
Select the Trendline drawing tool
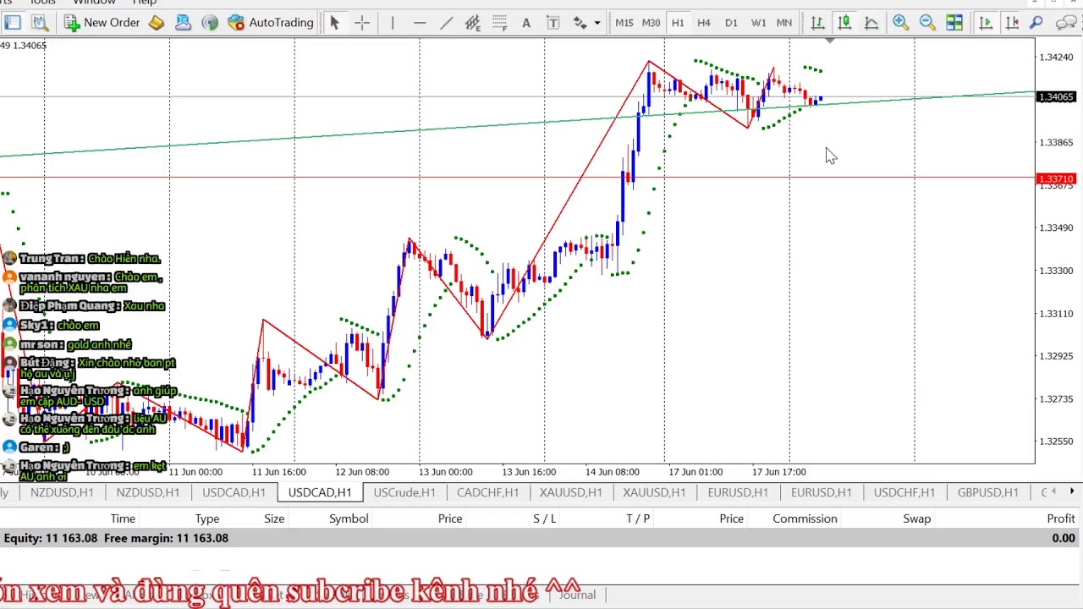[446, 23]
